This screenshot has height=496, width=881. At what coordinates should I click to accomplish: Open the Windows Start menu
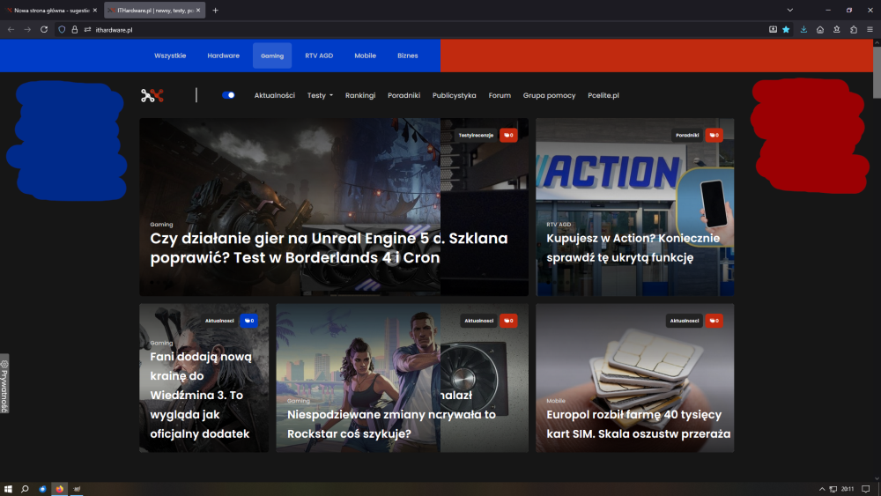point(8,488)
